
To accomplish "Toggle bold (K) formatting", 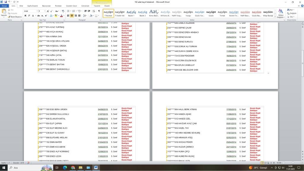I will (x=26, y=16).
